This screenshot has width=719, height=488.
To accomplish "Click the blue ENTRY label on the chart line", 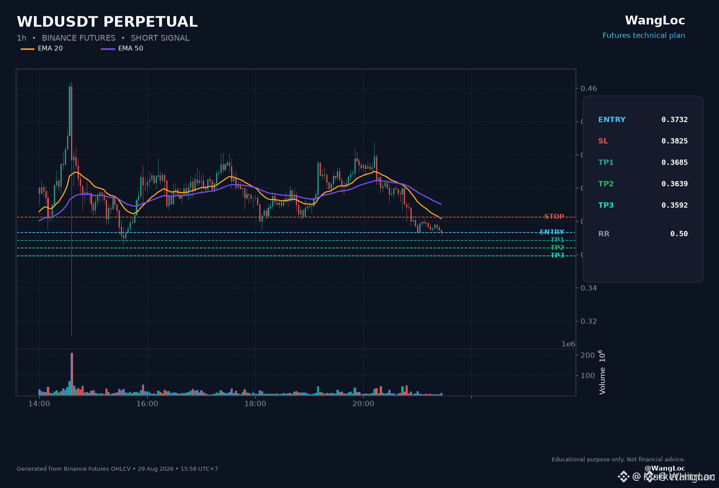I will coord(552,232).
